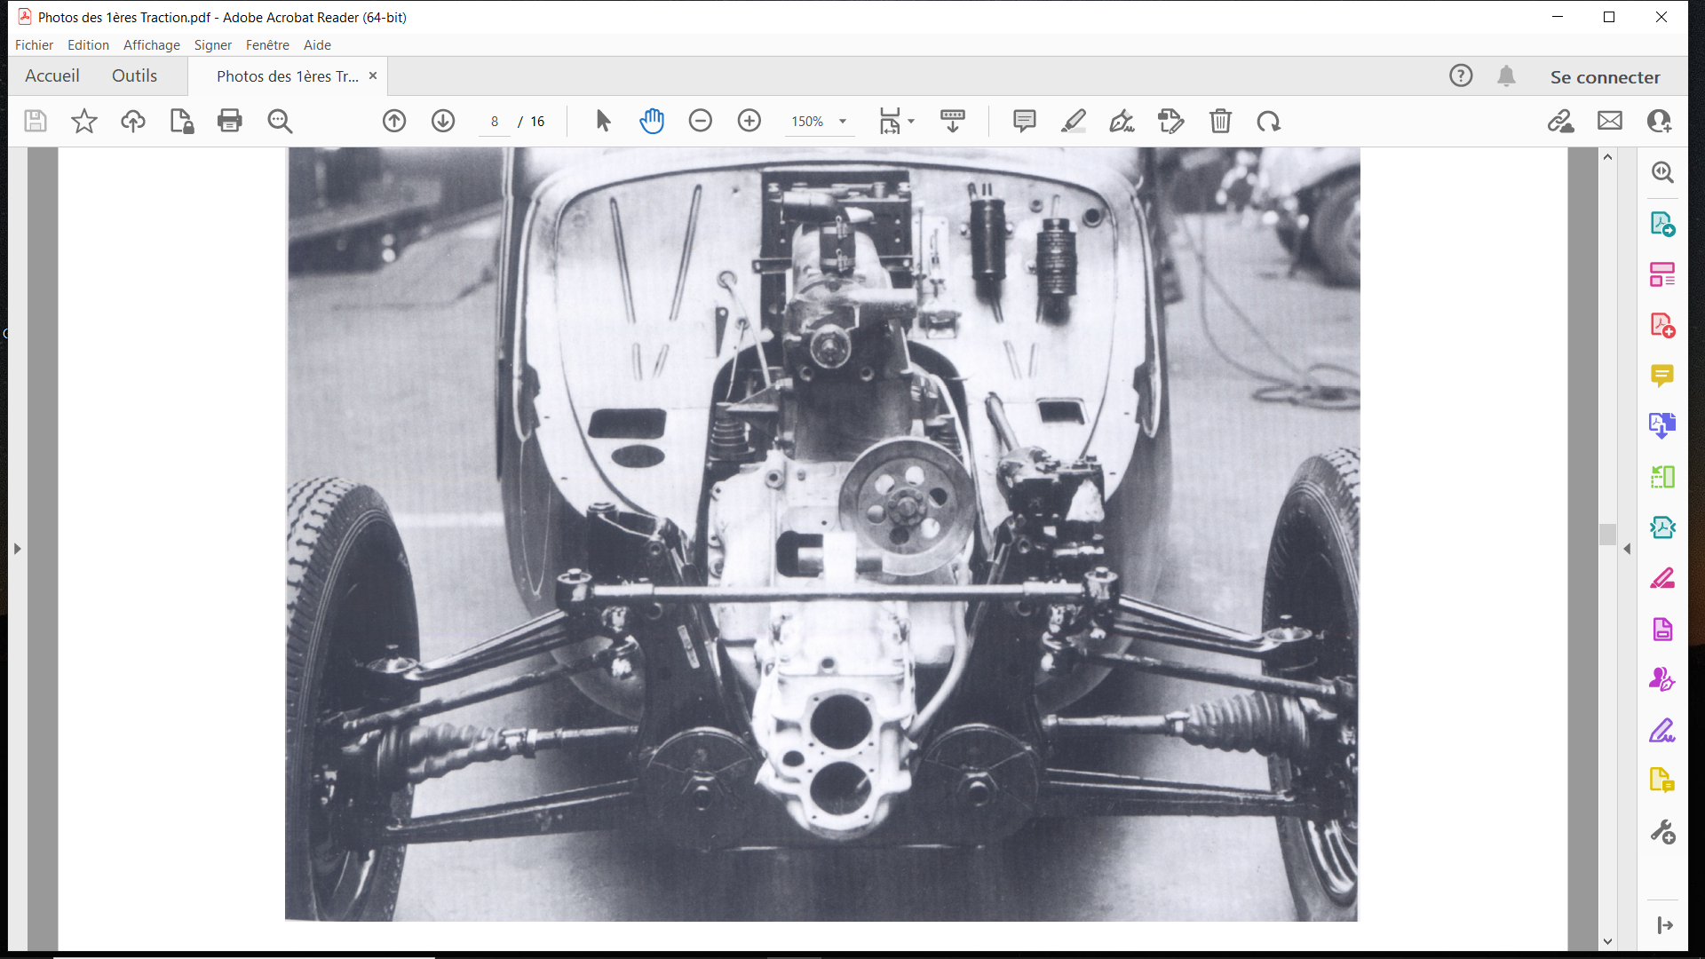1705x959 pixels.
Task: Open fit page options dropdown arrow
Action: (x=911, y=122)
